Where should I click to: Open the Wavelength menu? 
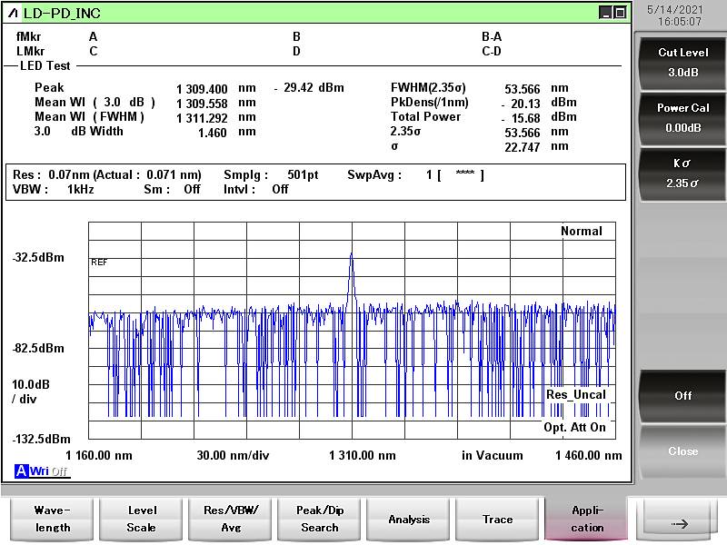(x=52, y=519)
